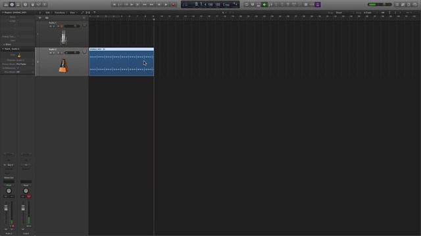
Task: Click the playhead marker in the ruler
Action: click(154, 19)
